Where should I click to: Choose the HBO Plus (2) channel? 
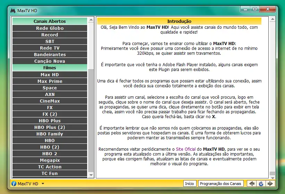[x=50, y=127]
